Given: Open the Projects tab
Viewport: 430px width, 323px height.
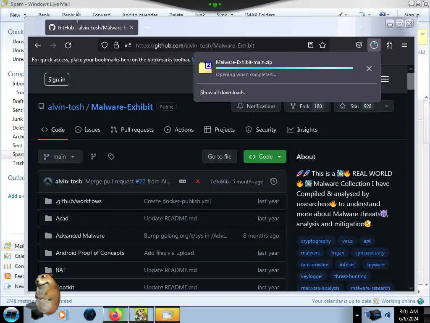Looking at the screenshot, I should click(219, 130).
